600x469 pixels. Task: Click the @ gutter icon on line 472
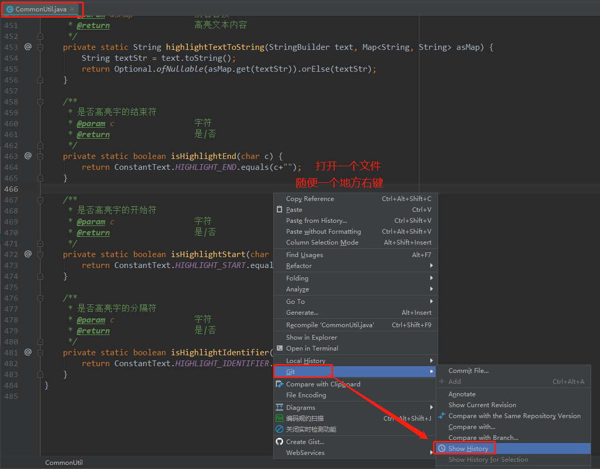coord(28,254)
